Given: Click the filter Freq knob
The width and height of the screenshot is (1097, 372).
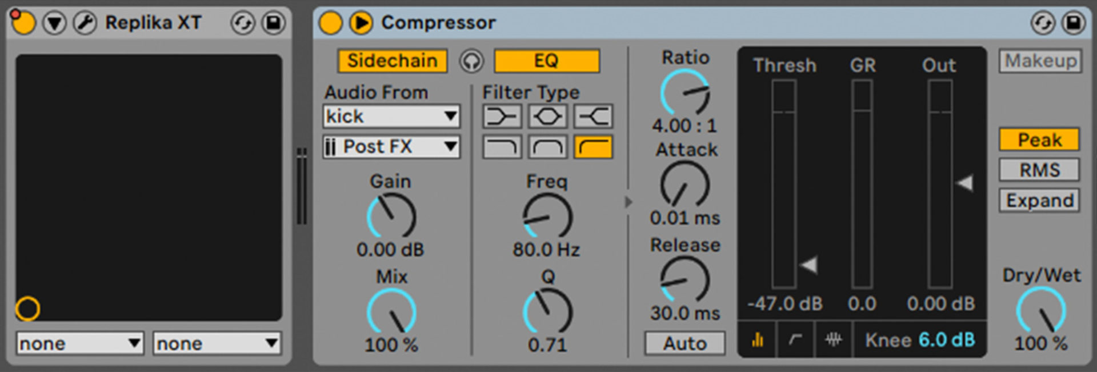Looking at the screenshot, I should pyautogui.click(x=547, y=216).
